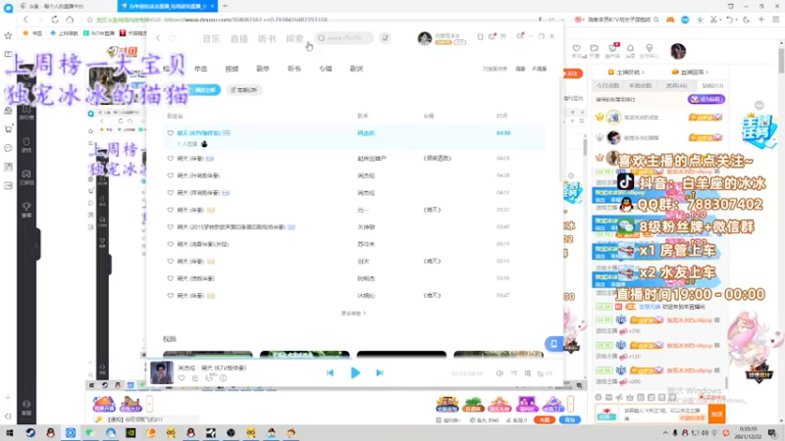Change the playback loop mode

point(513,373)
